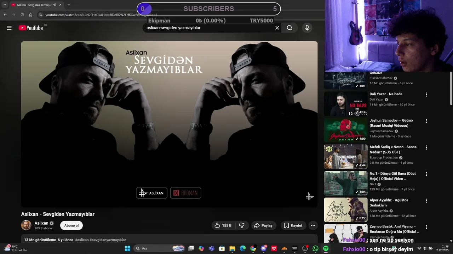Open Spotify from the taskbar

tap(326, 248)
